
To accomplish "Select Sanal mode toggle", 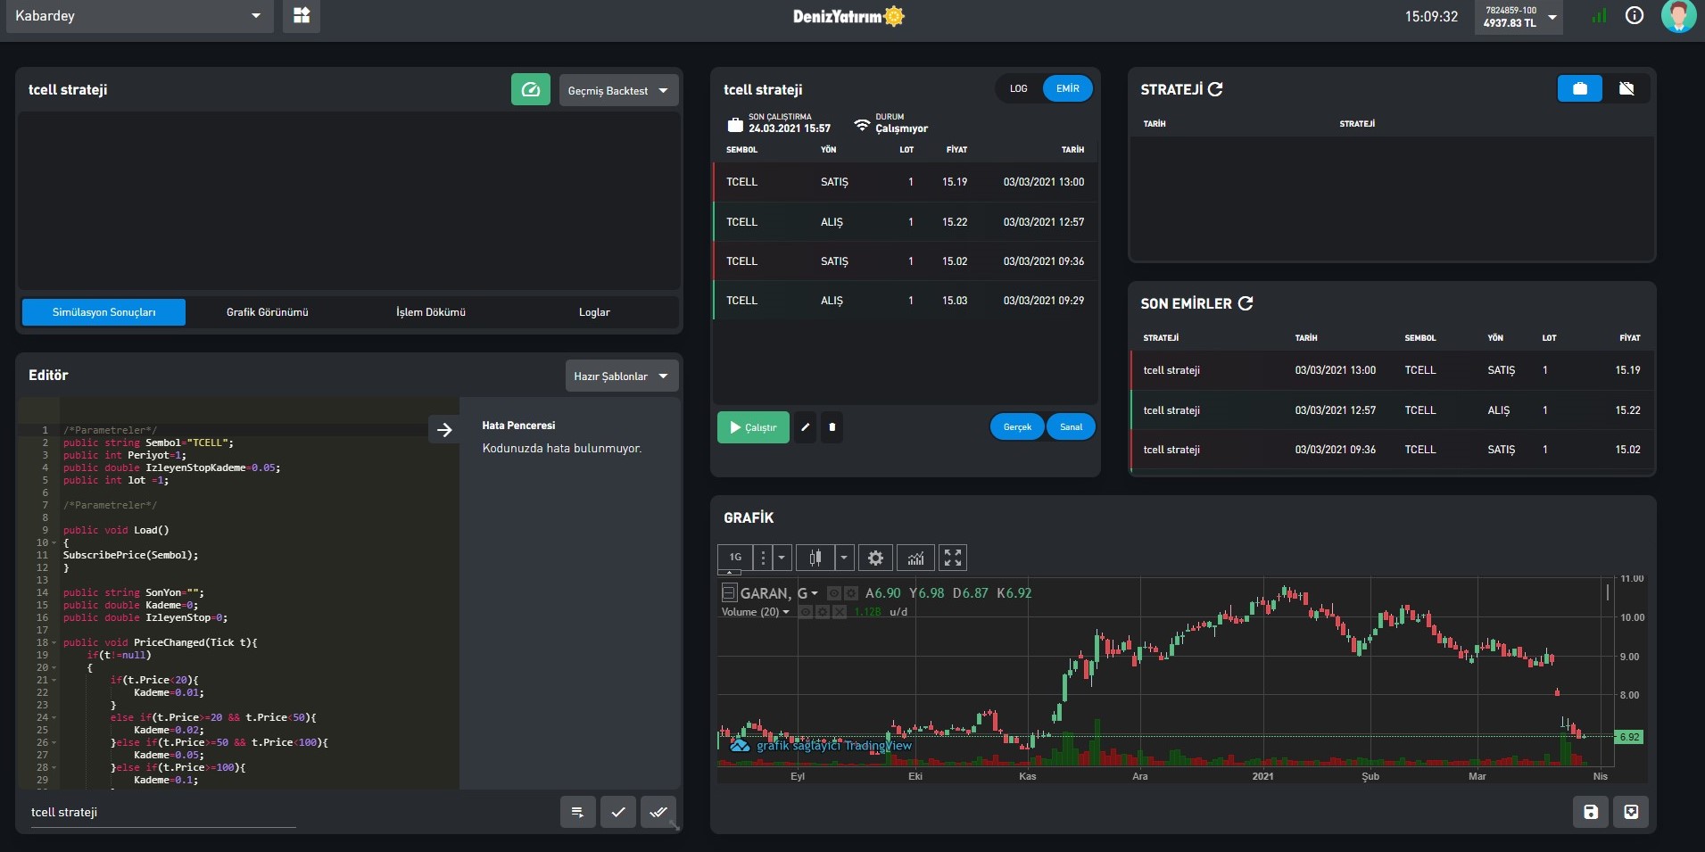I will pyautogui.click(x=1071, y=427).
